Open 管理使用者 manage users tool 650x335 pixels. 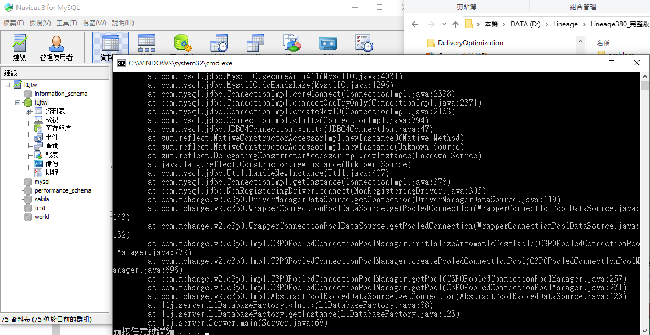pos(57,48)
